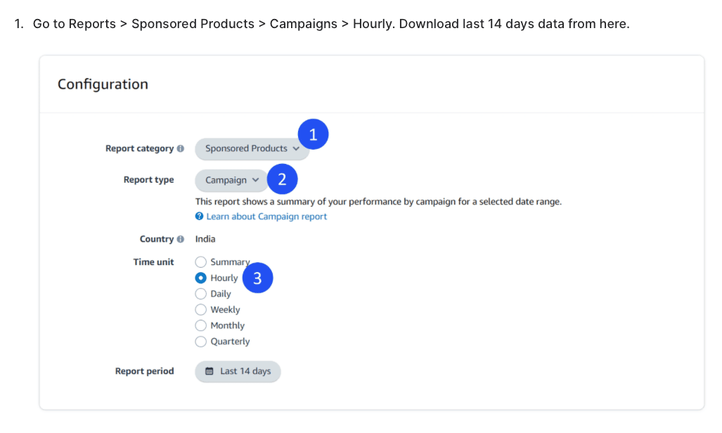Screen dimensions: 722x433
Task: Click the calendar icon in Report period
Action: tap(209, 371)
